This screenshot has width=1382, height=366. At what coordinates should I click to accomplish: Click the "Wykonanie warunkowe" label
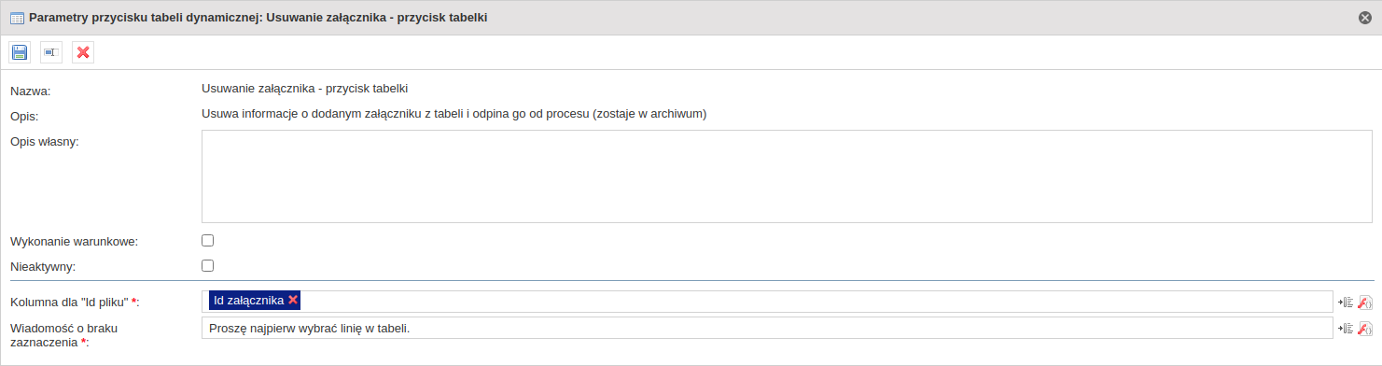click(74, 242)
